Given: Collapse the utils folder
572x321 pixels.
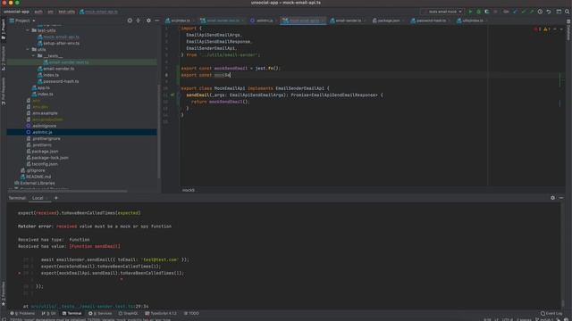Looking at the screenshot, I should click(28, 50).
